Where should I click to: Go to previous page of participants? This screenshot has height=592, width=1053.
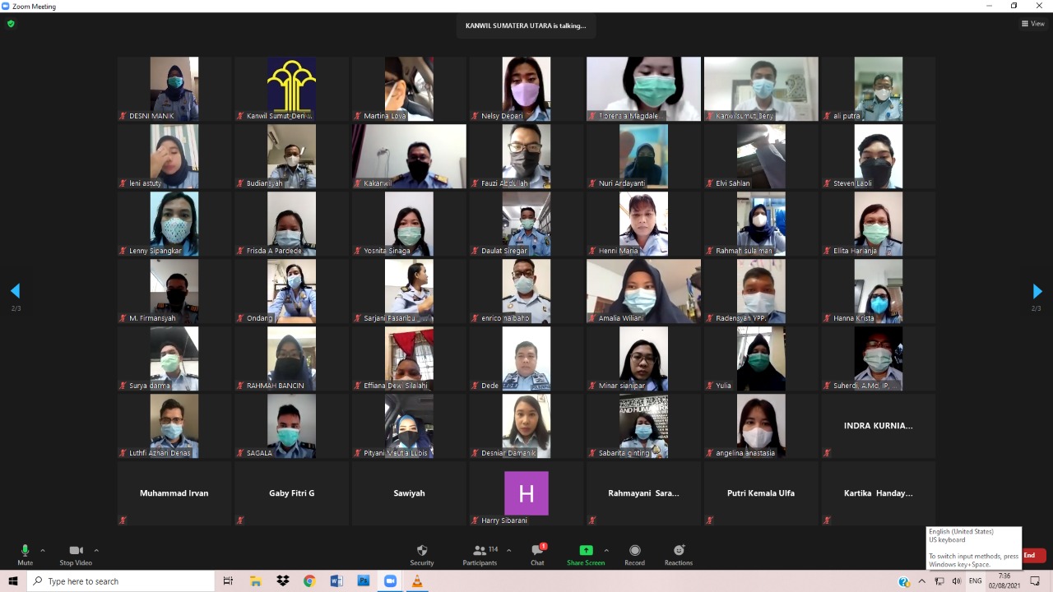(x=15, y=291)
